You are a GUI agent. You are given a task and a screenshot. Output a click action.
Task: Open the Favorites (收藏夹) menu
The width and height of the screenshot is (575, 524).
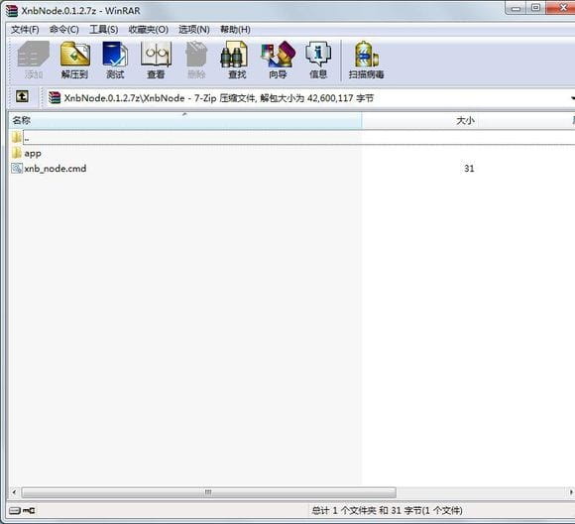tap(148, 30)
